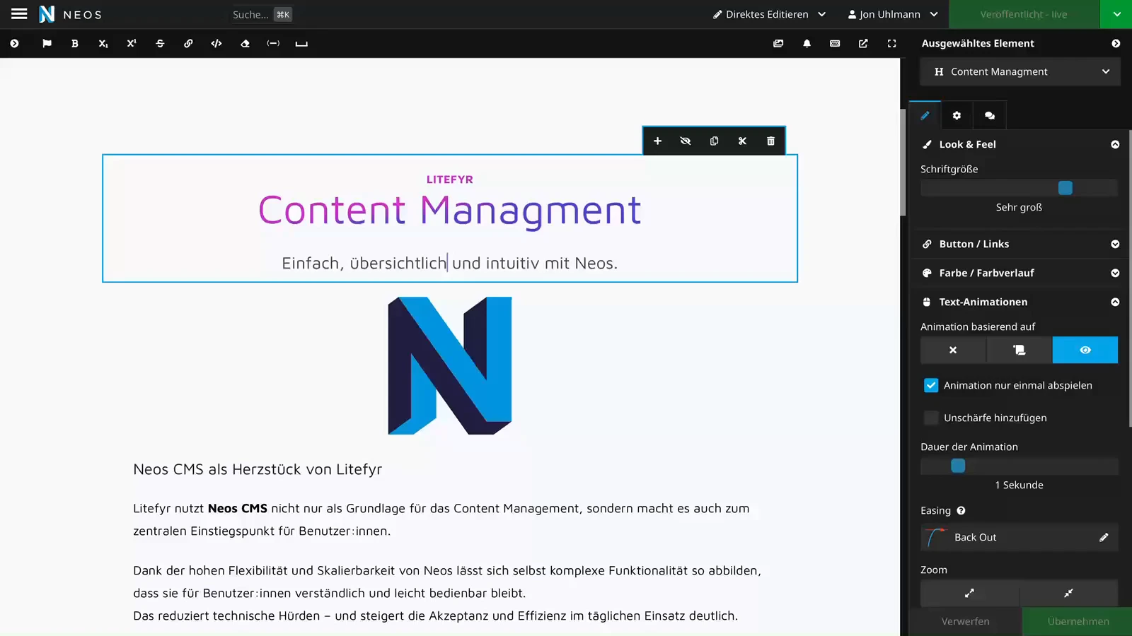Copy the selected content element
The image size is (1132, 636).
point(714,141)
